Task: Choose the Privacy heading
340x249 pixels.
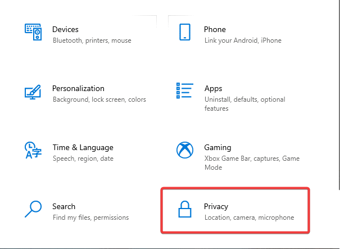Action: click(216, 206)
